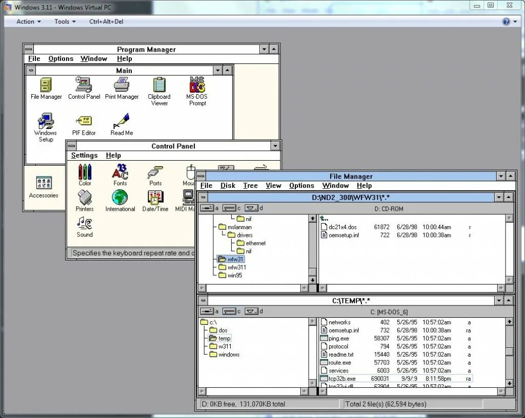Open Fonts in Control Panel
The image size is (525, 418).
(x=120, y=175)
